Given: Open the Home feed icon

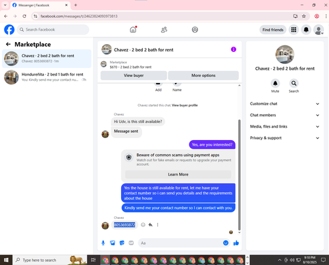Looking at the screenshot, I should click(x=133, y=30).
